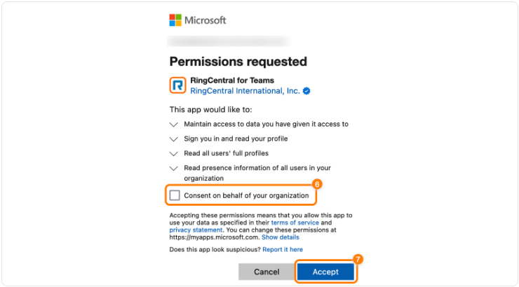The height and width of the screenshot is (287, 519).
Task: Click the RingCentral for Teams app icon
Action: tap(177, 85)
